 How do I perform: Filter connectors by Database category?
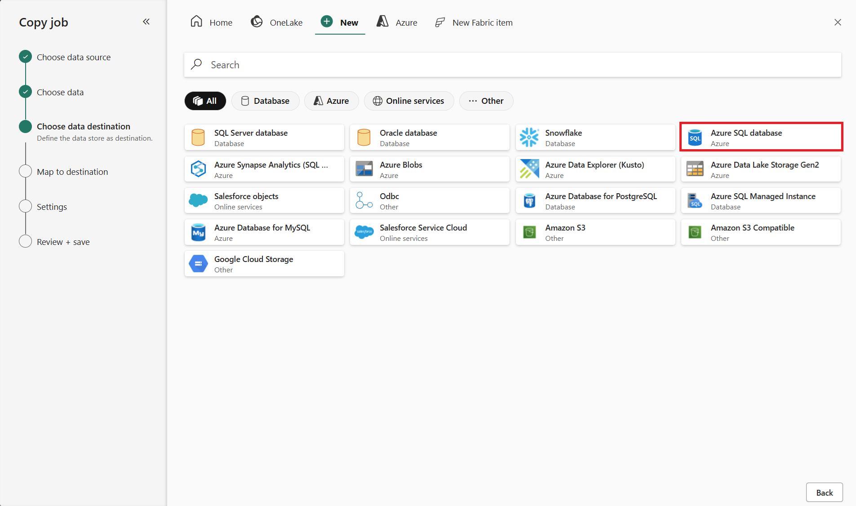coord(265,101)
